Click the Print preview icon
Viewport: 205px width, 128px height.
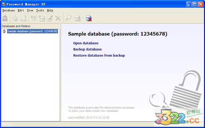23,18
